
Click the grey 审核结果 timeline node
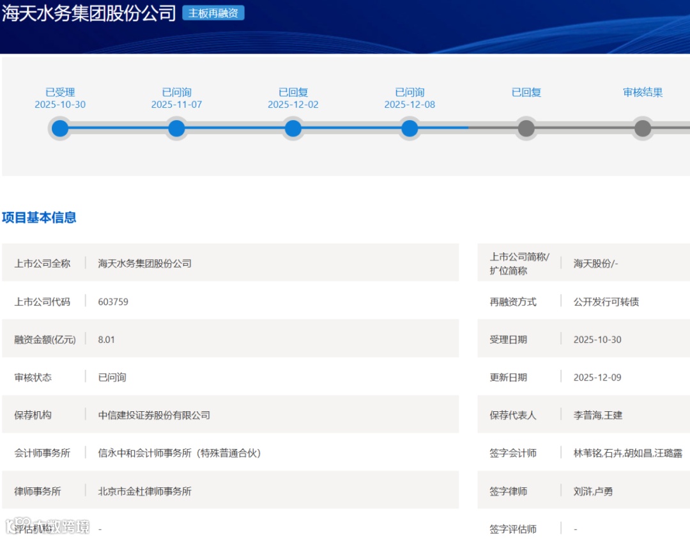(643, 128)
